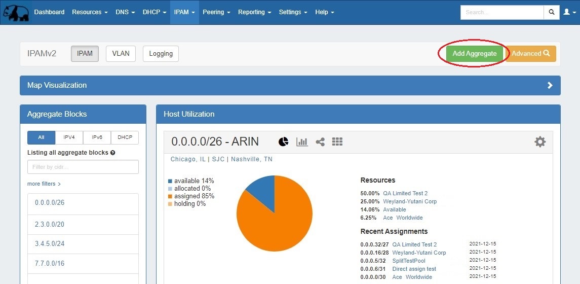Open the grid view icon
The height and width of the screenshot is (284, 580).
(337, 142)
